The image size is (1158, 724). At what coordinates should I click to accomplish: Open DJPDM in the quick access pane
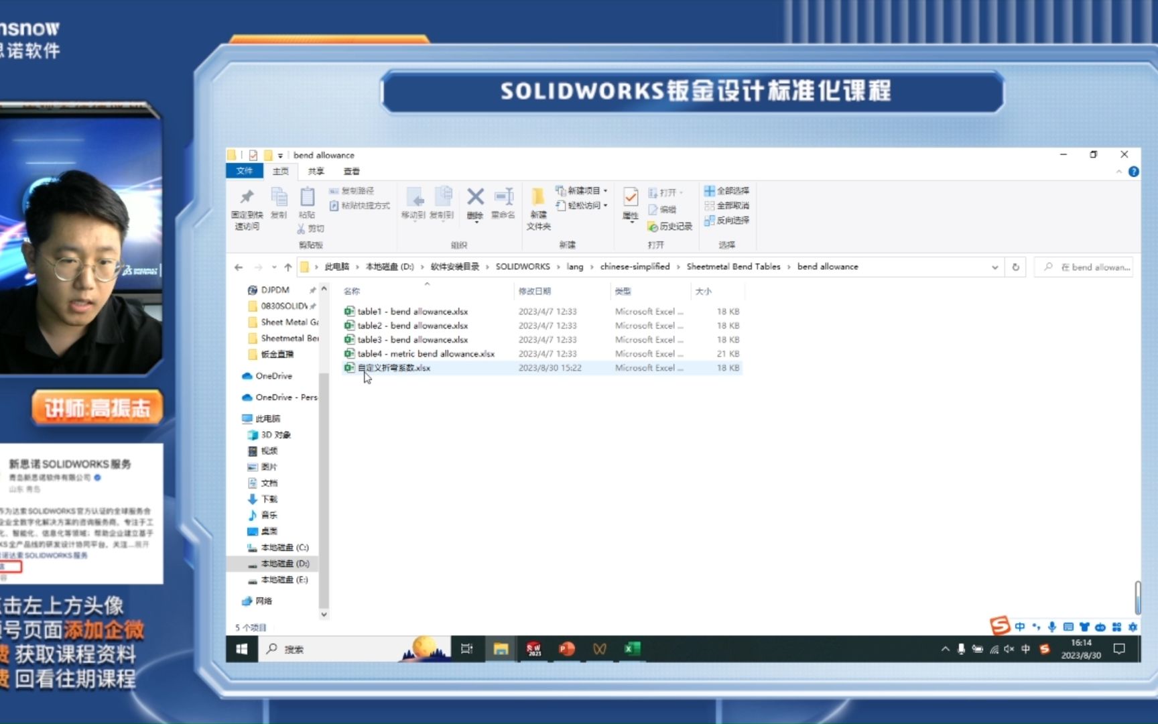point(275,290)
